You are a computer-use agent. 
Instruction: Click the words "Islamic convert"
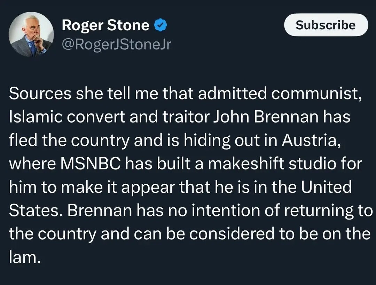tap(66, 118)
